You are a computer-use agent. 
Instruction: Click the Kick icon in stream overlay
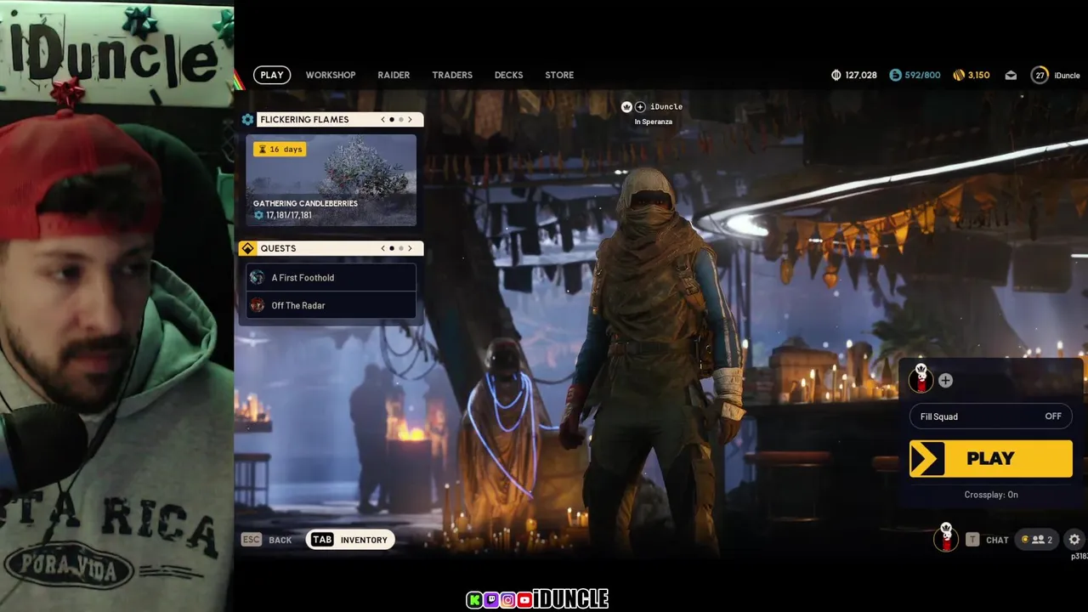coord(473,600)
